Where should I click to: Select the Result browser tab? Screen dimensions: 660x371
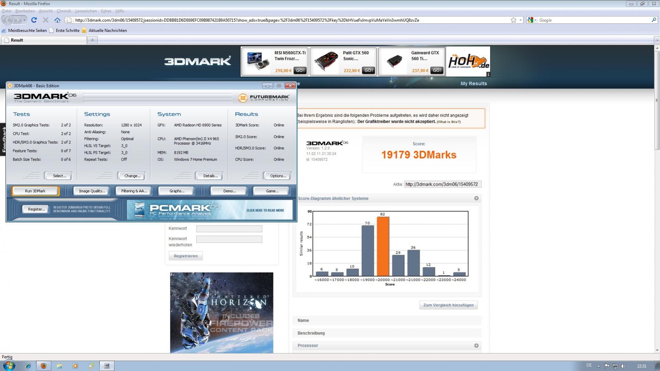coord(44,40)
